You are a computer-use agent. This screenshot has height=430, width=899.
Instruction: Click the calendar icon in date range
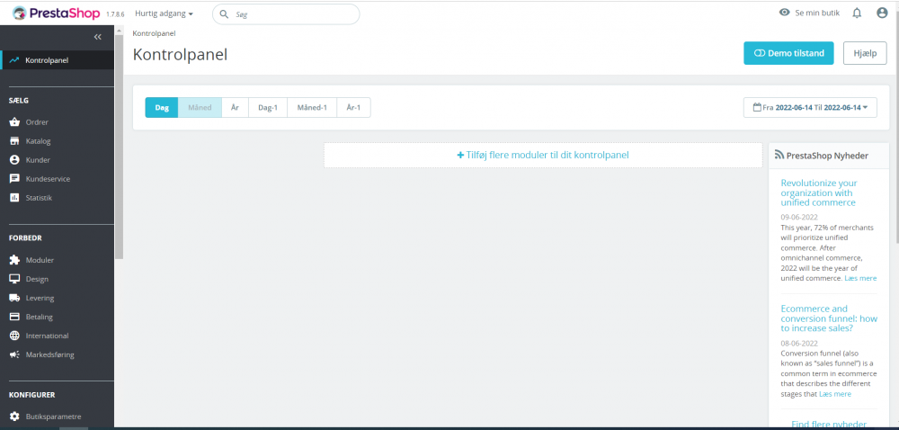click(757, 107)
